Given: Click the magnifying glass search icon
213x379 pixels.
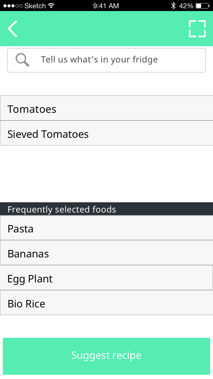Looking at the screenshot, I should [22, 60].
